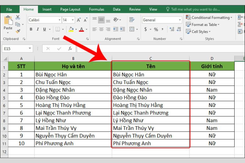The image size is (245, 163).
Task: Toggle italic formatting
Action: click(38, 29)
